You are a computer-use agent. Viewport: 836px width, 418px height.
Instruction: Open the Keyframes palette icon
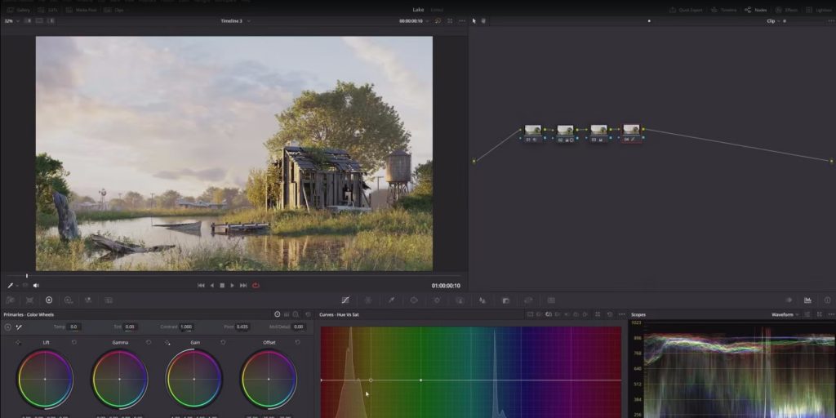click(789, 300)
